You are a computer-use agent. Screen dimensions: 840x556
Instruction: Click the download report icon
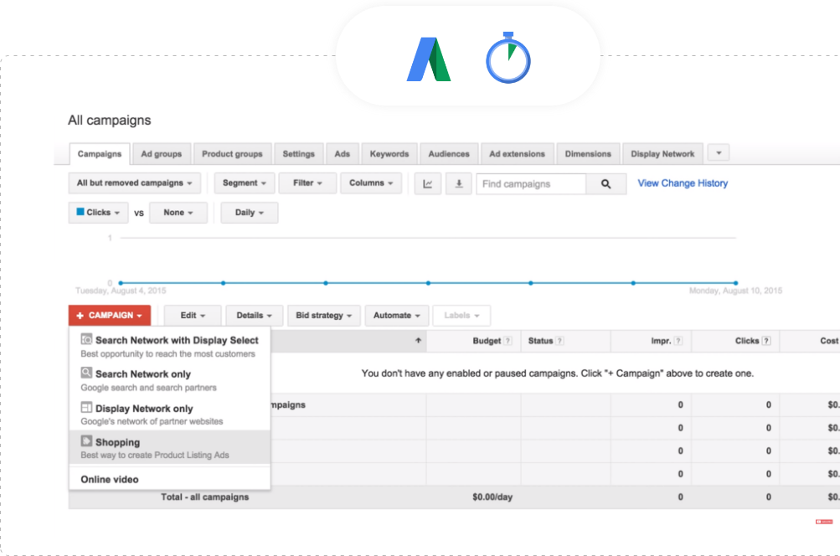(x=459, y=183)
